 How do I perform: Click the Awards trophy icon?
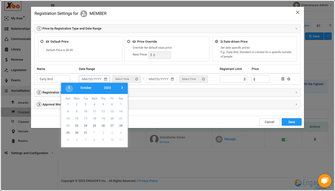pos(13,102)
